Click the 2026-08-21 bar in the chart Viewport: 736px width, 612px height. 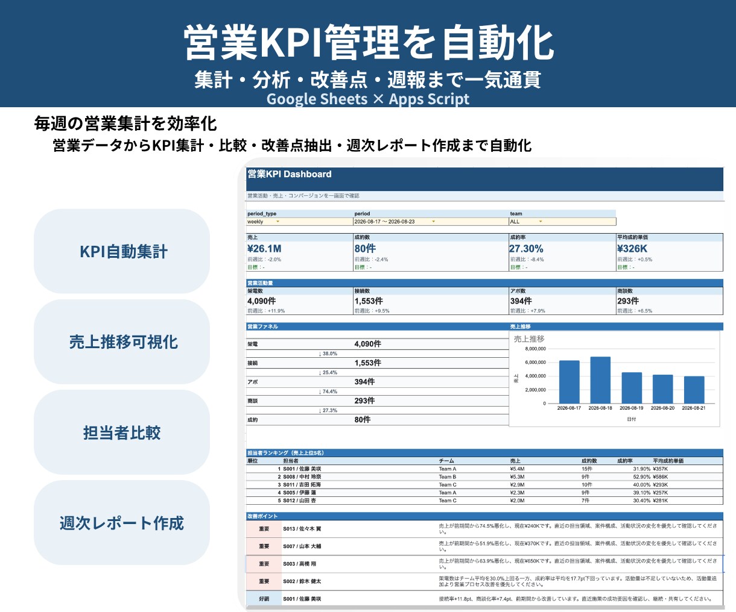694,390
